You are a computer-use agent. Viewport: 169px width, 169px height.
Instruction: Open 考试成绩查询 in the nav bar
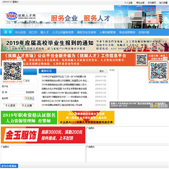coord(127,32)
